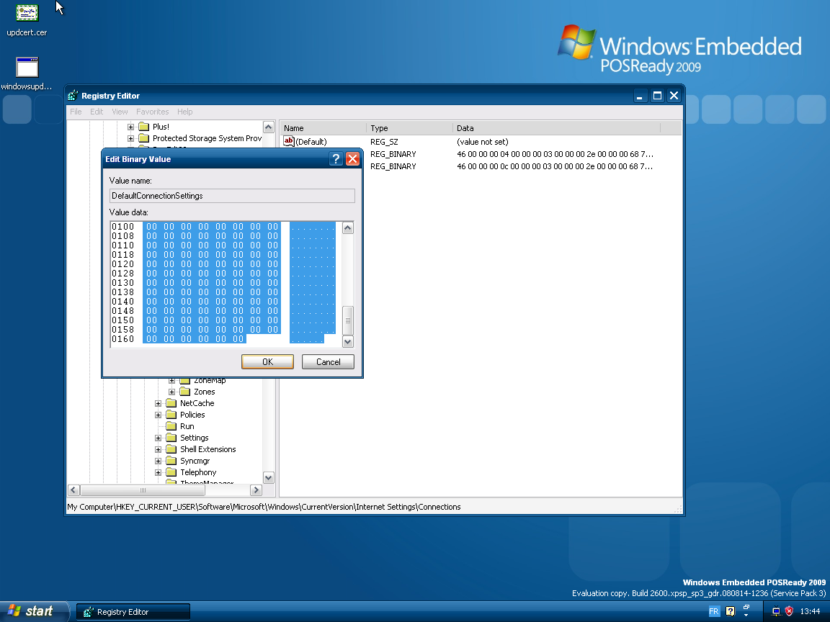Expand the Policies tree node
The image size is (830, 622).
click(158, 415)
